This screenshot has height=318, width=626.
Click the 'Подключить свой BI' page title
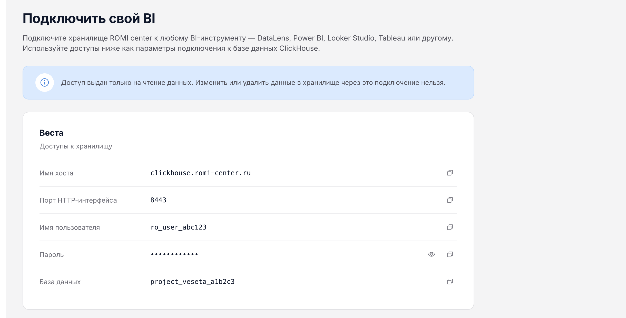[89, 18]
